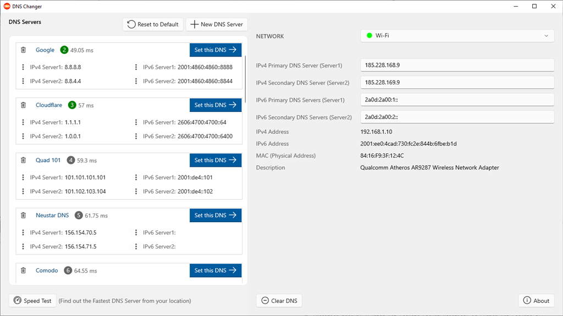Image resolution: width=563 pixels, height=316 pixels.
Task: Open options dots for IPv4 Server2 101.102.103.104
Action: (x=23, y=191)
